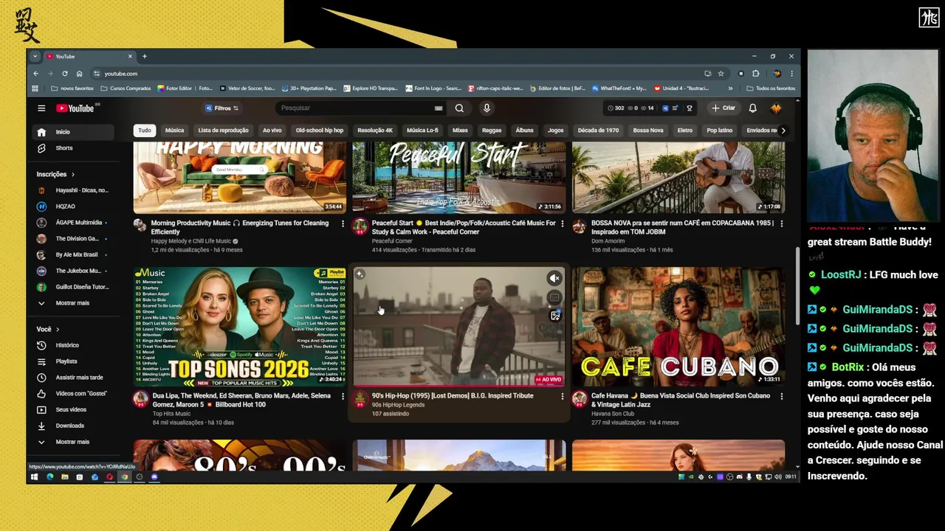Open the Peaceful Start thumbnail
This screenshot has height=531, width=945.
point(459,178)
